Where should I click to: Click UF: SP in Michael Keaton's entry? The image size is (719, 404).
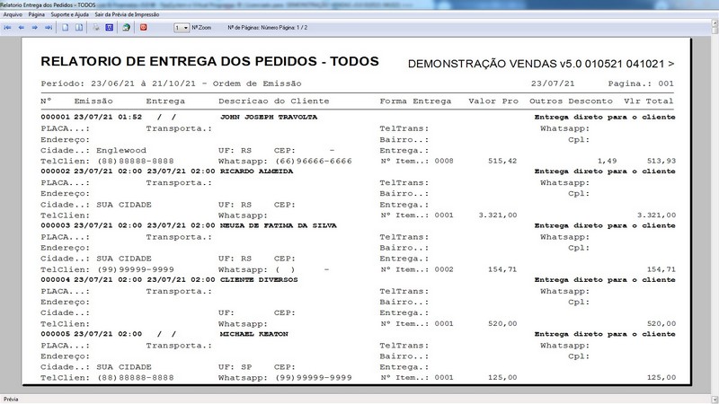click(235, 367)
